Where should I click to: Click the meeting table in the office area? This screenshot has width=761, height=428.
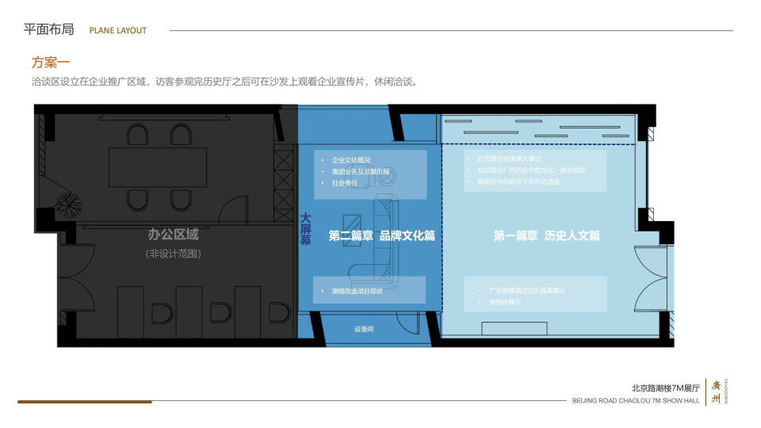pyautogui.click(x=158, y=167)
